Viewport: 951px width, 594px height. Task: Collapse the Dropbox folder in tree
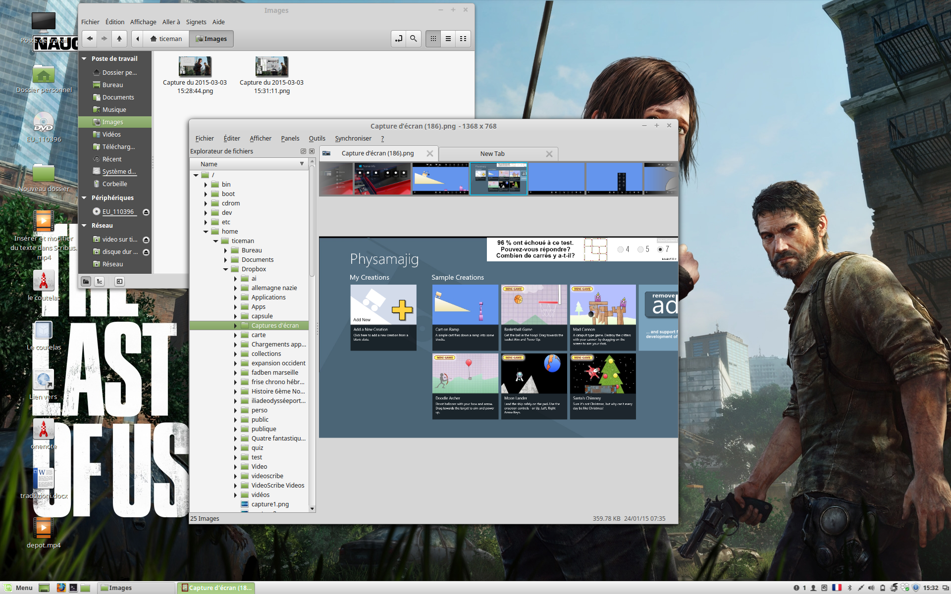coord(225,269)
